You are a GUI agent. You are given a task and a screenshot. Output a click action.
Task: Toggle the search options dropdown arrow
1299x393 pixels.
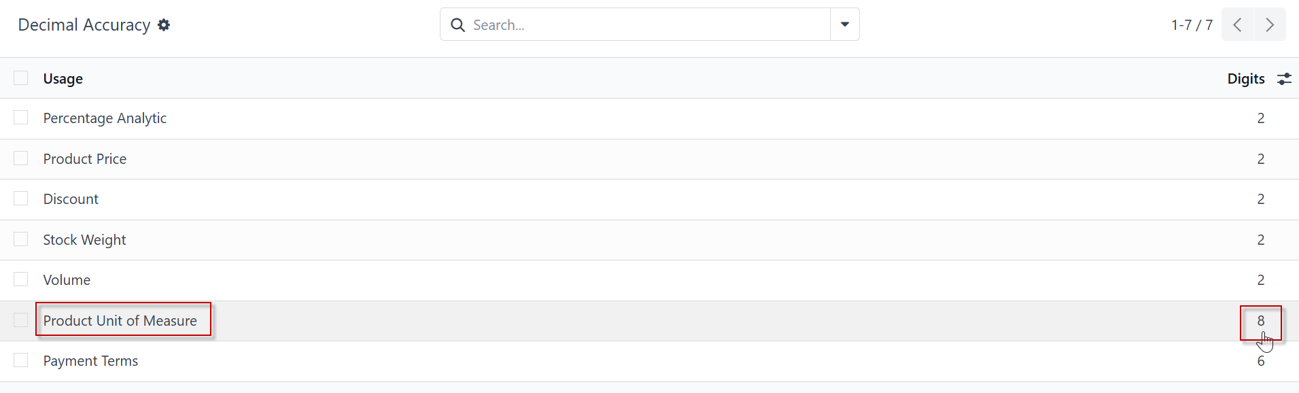pos(845,24)
